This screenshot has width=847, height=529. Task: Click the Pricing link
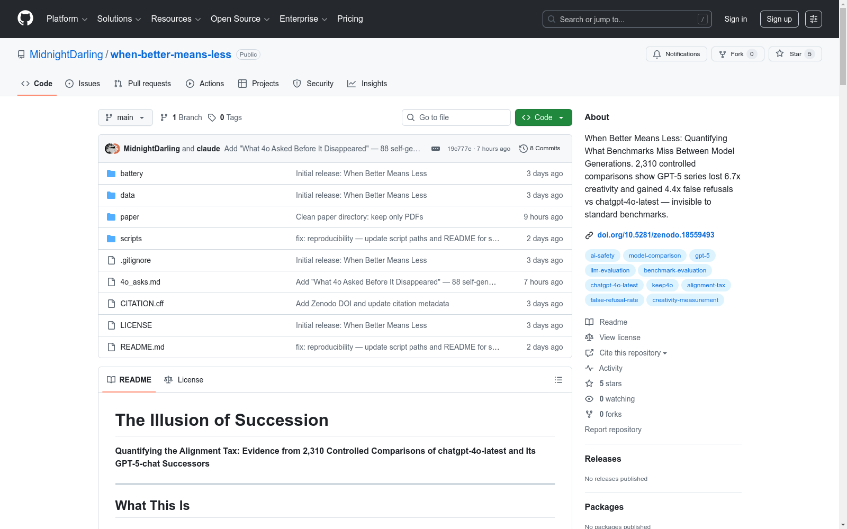coord(350,19)
